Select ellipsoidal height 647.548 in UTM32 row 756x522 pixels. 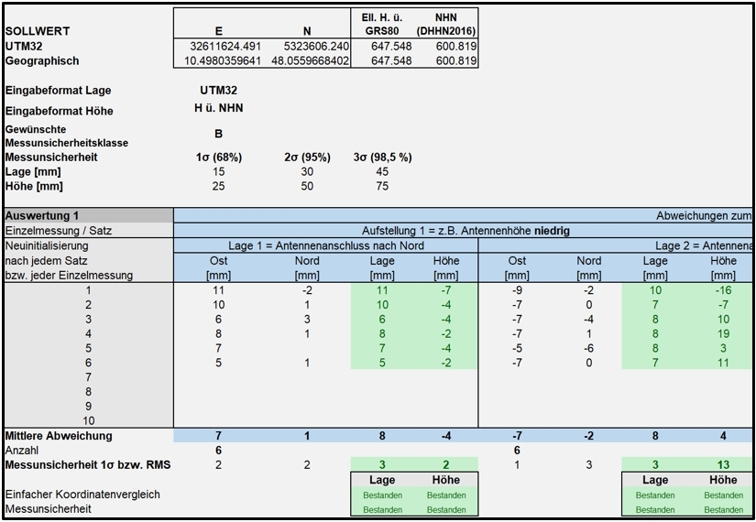pos(391,47)
